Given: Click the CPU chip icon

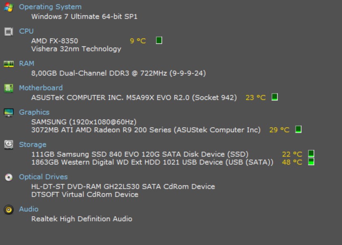Looking at the screenshot, I should pyautogui.click(x=9, y=32).
